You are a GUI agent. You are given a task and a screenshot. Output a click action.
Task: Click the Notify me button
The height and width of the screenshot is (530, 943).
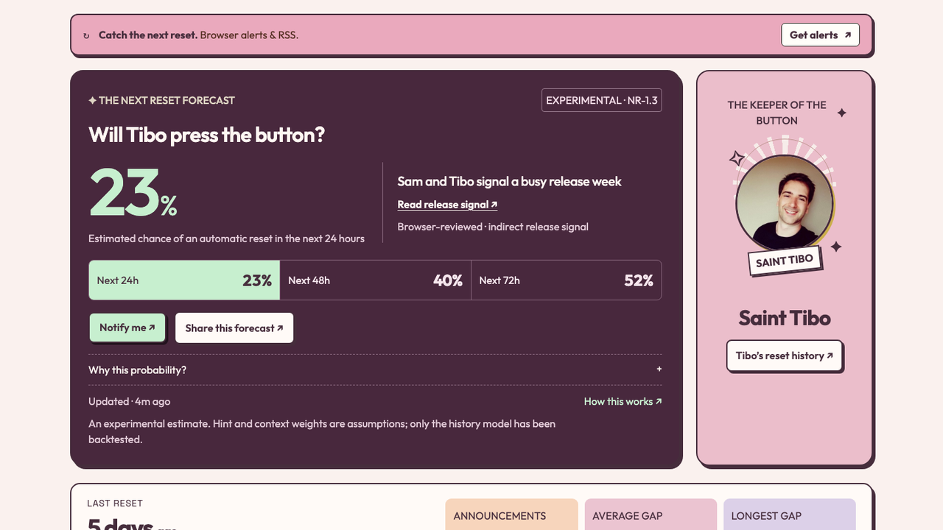[127, 328]
